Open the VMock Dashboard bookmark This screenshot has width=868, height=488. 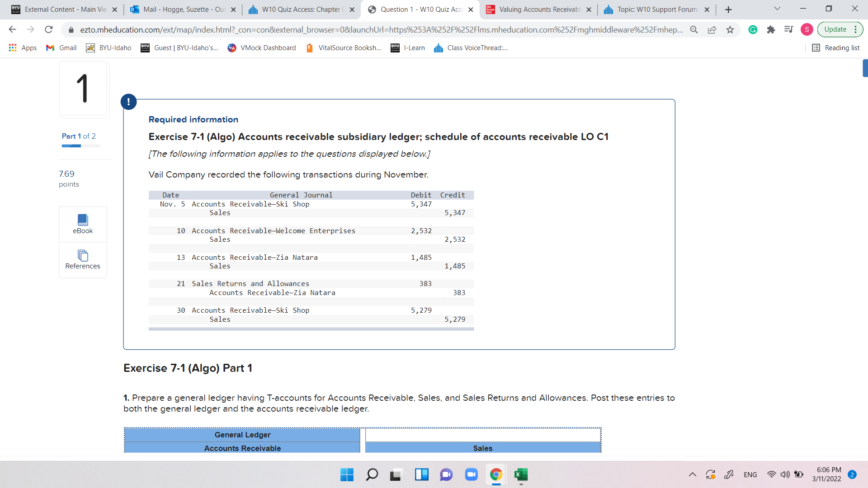pos(262,48)
